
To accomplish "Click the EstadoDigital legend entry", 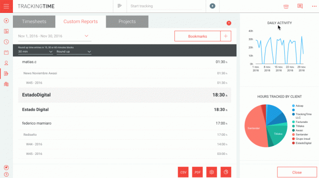I will coord(302,143).
